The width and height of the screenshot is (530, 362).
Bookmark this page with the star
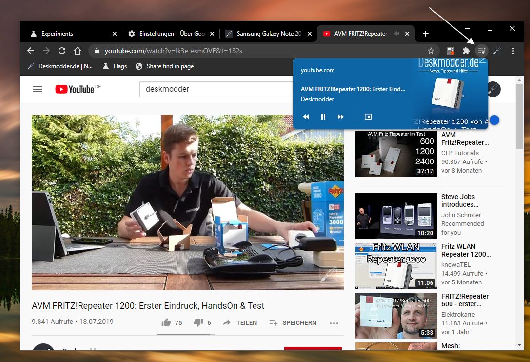tap(431, 51)
